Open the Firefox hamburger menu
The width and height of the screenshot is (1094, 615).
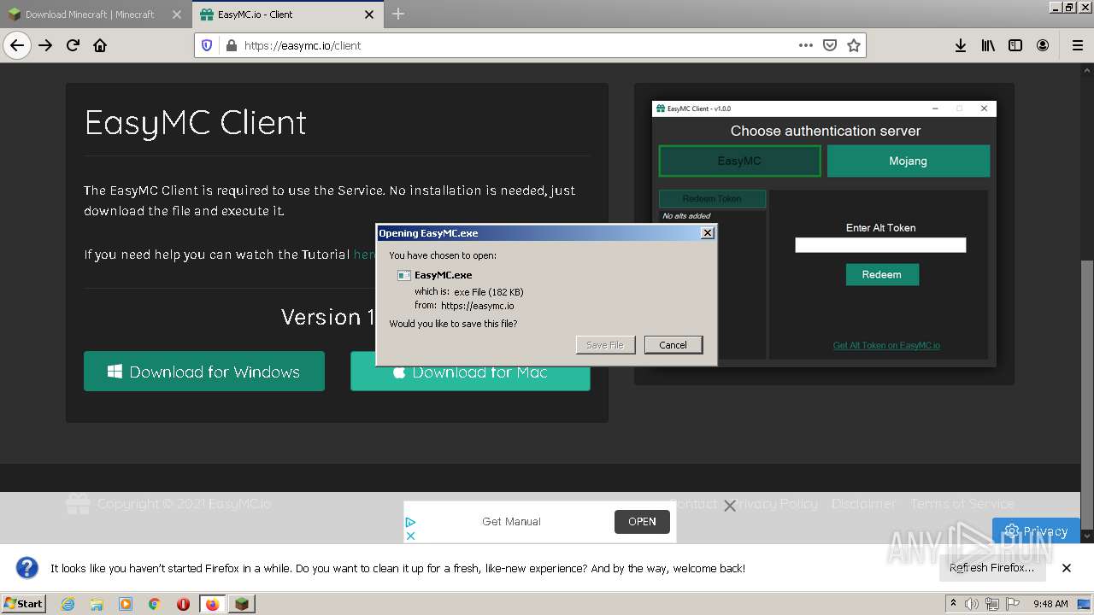point(1077,45)
